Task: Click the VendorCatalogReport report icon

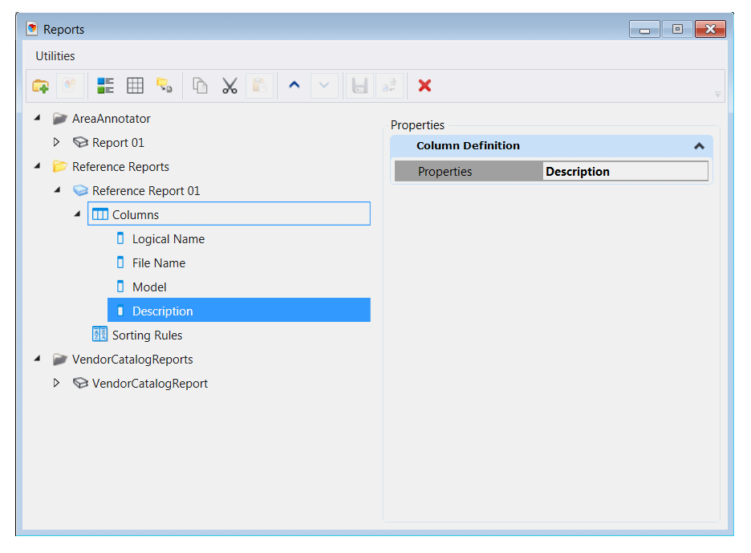Action: 80,383
